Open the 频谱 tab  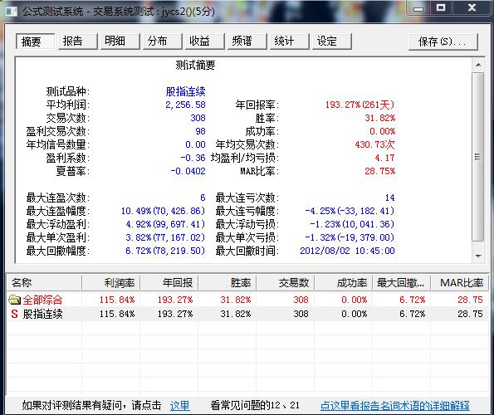pos(247,41)
